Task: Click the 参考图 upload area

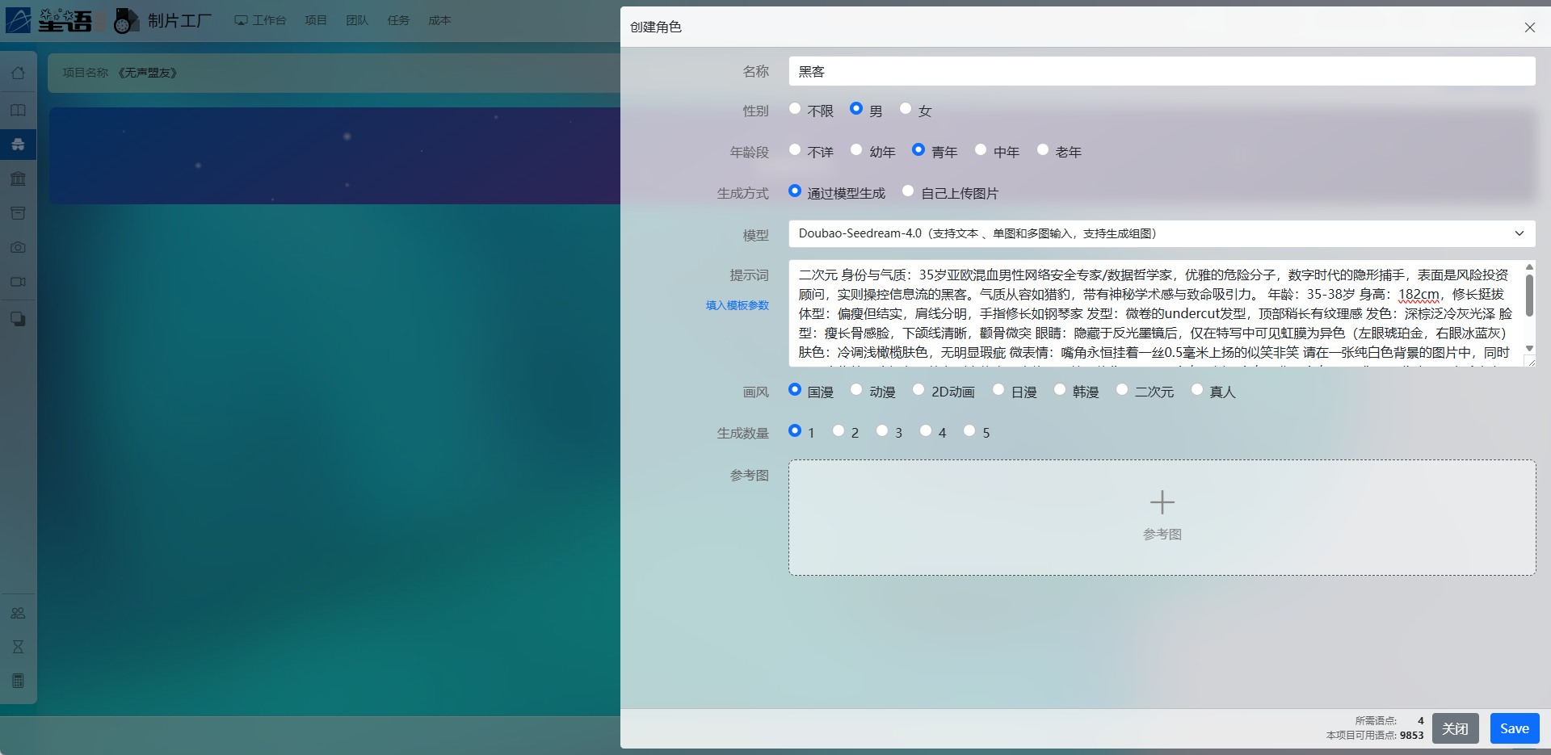Action: point(1162,517)
